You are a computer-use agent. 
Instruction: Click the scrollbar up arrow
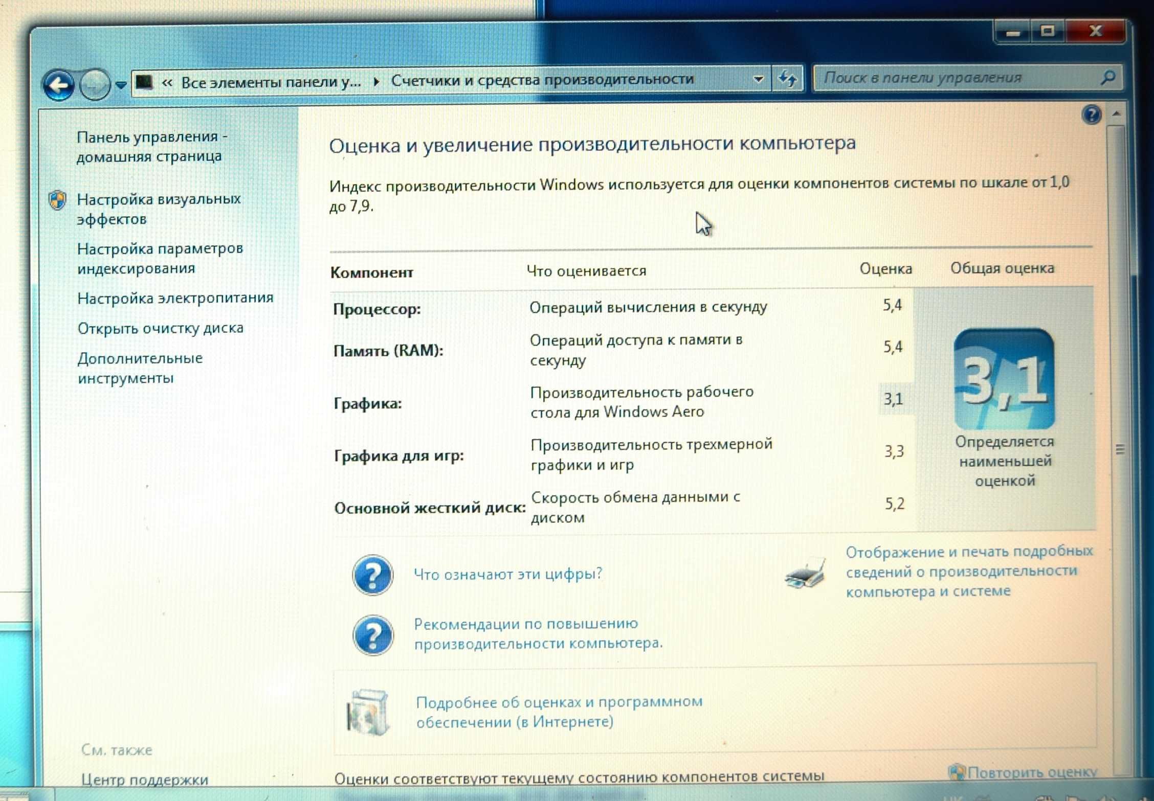pos(1117,113)
